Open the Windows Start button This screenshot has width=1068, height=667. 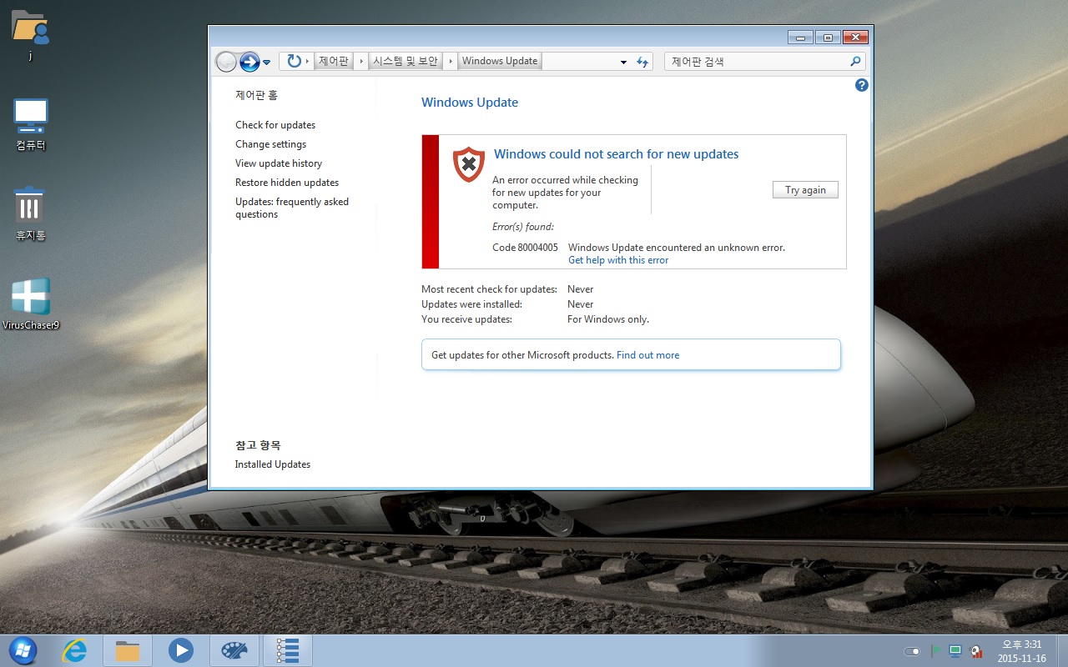click(x=22, y=650)
